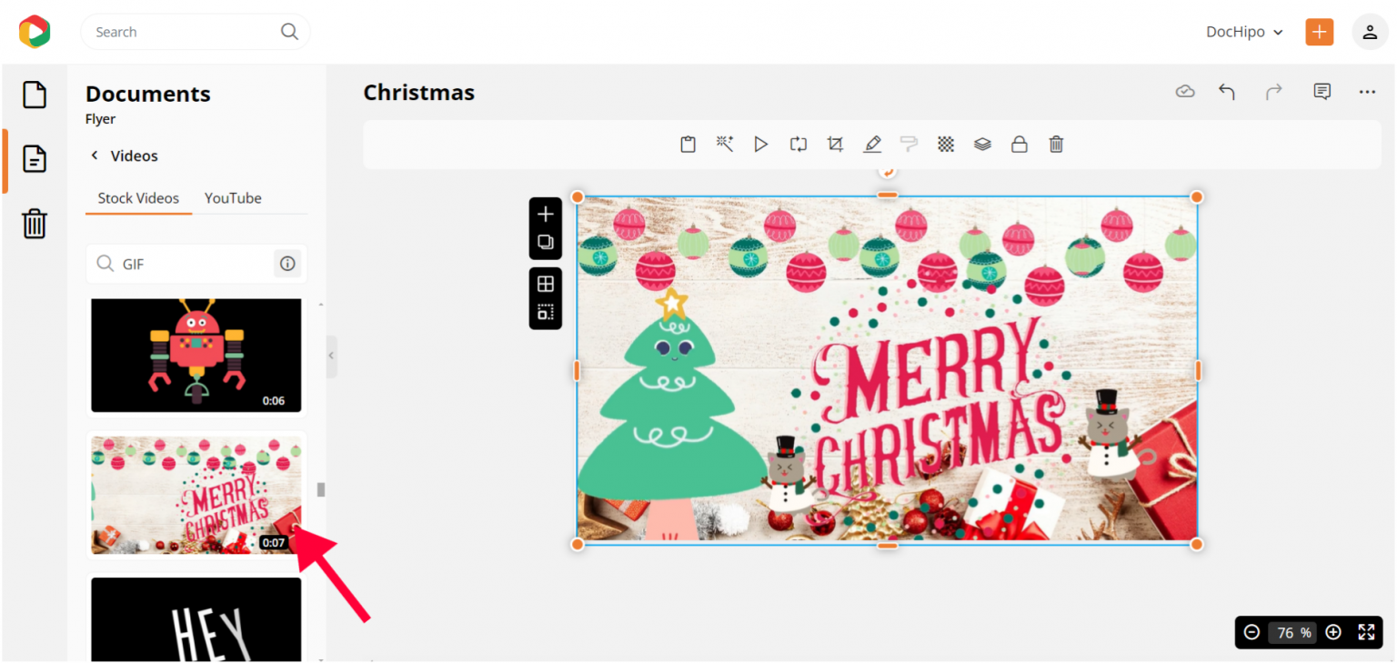Switch to the Stock Videos tab
This screenshot has width=1397, height=663.
click(138, 198)
